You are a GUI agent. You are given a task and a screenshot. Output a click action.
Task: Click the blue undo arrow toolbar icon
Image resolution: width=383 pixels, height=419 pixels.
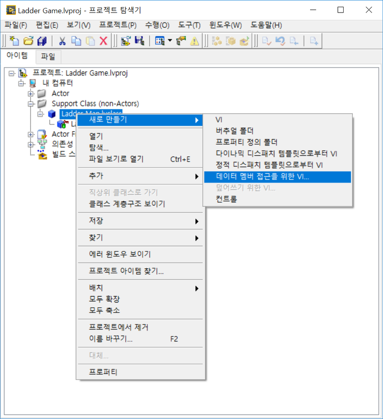point(280,41)
